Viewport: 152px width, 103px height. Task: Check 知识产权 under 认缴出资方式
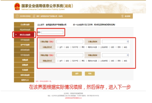(71, 47)
